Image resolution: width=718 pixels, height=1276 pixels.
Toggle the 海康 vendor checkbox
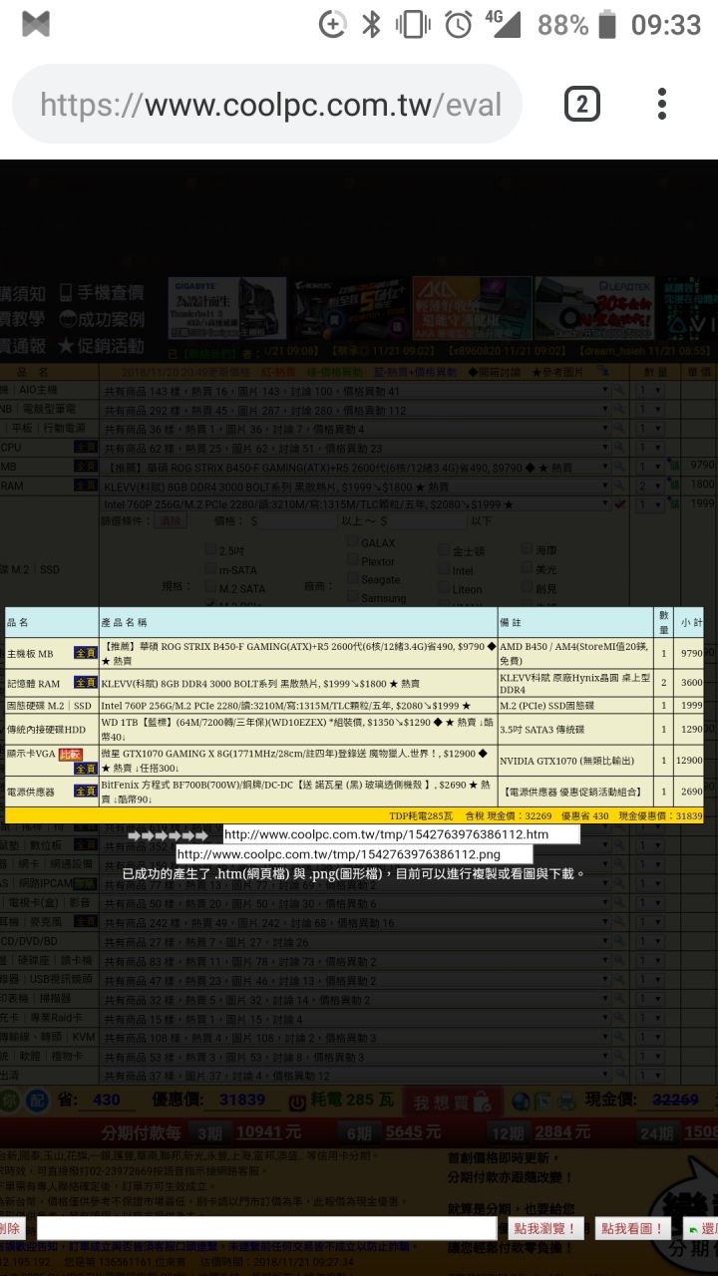[527, 549]
